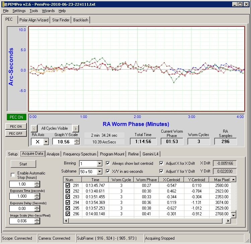
Task: Toggle Enable Automatic Stop checkbox
Action: click(x=13, y=175)
